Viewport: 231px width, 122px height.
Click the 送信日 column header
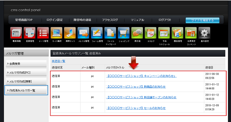[209, 68]
